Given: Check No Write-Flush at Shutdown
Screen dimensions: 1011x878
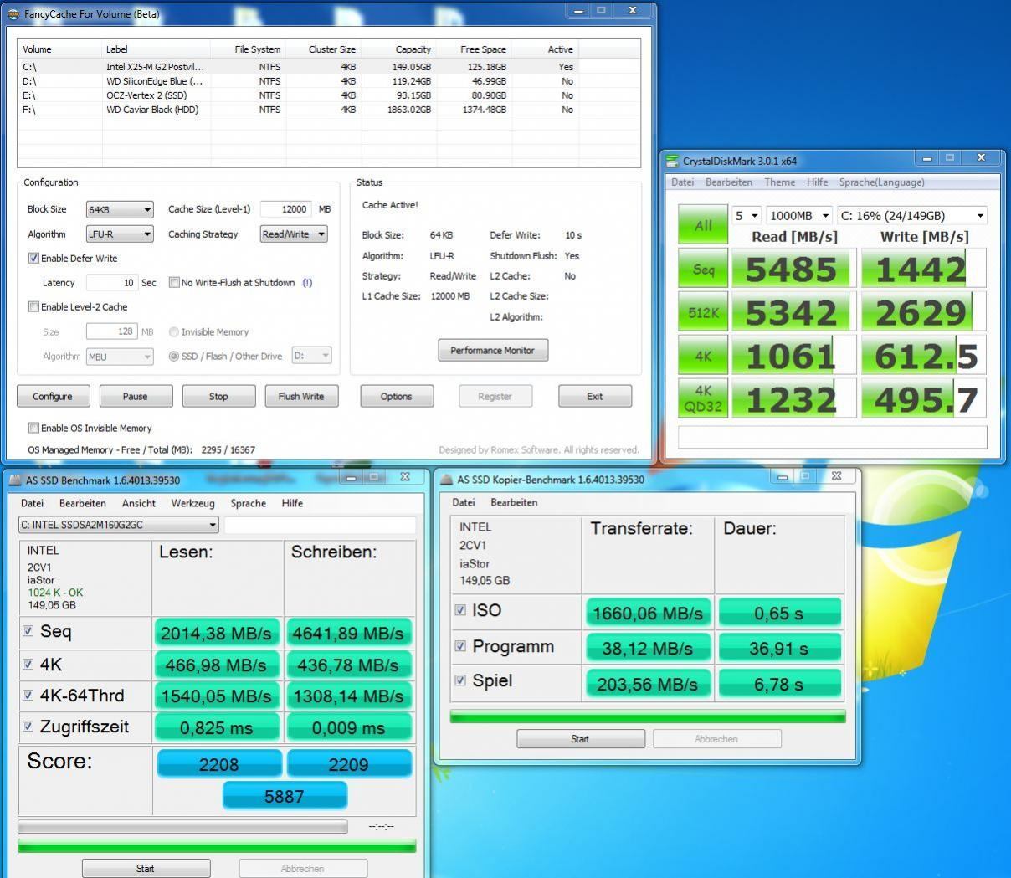Looking at the screenshot, I should (174, 283).
